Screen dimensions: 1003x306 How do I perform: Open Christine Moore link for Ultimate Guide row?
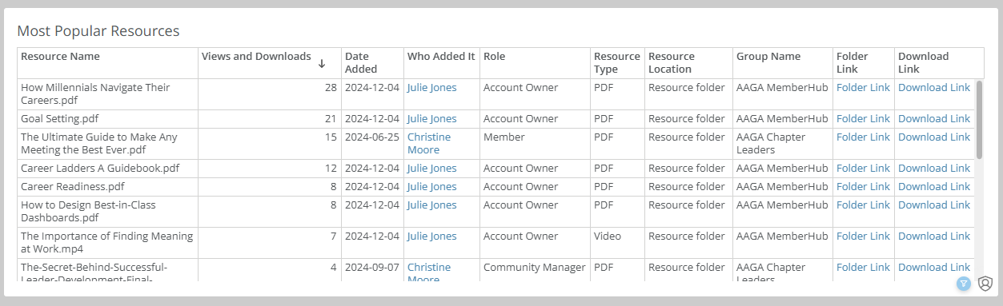[429, 143]
